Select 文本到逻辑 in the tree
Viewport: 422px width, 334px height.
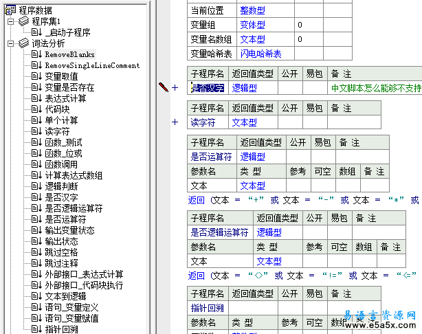point(65,296)
